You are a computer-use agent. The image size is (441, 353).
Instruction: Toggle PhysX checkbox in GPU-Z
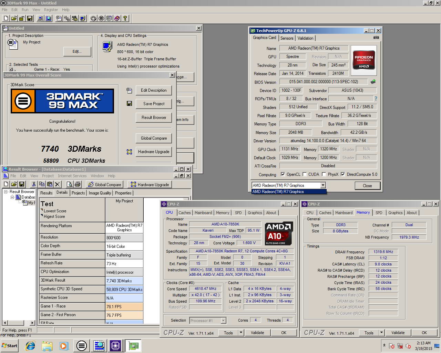coord(324,174)
